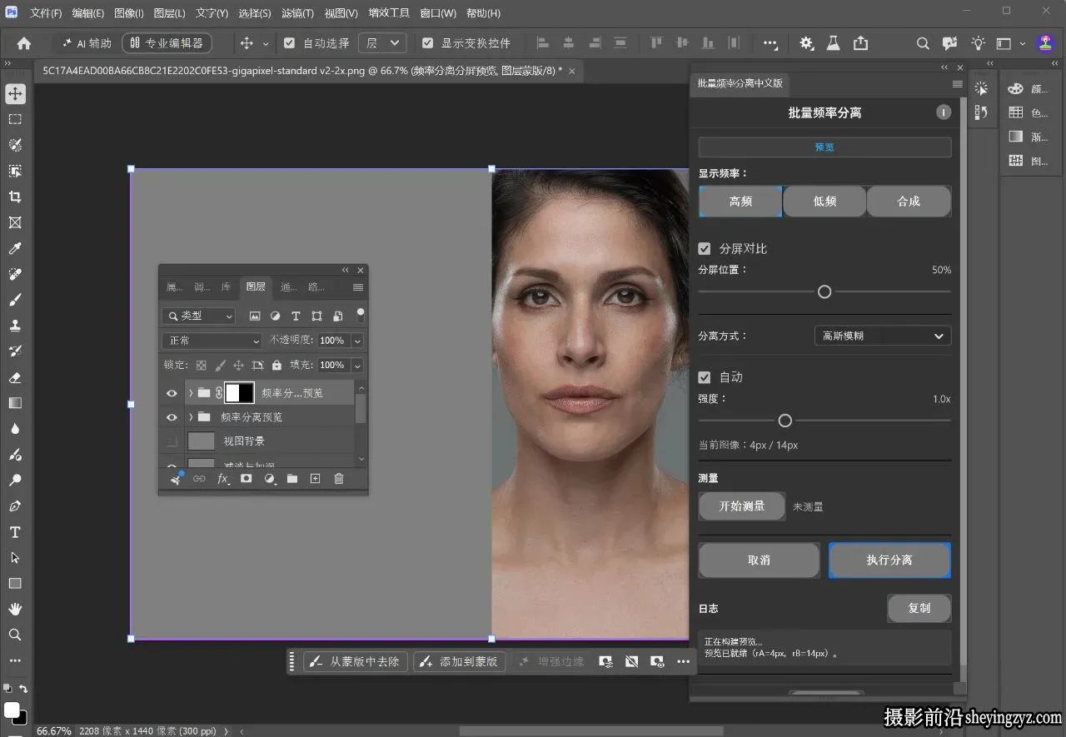Screen dimensions: 1066x737
Task: Add a layer mask in Layers panel
Action: pos(247,479)
